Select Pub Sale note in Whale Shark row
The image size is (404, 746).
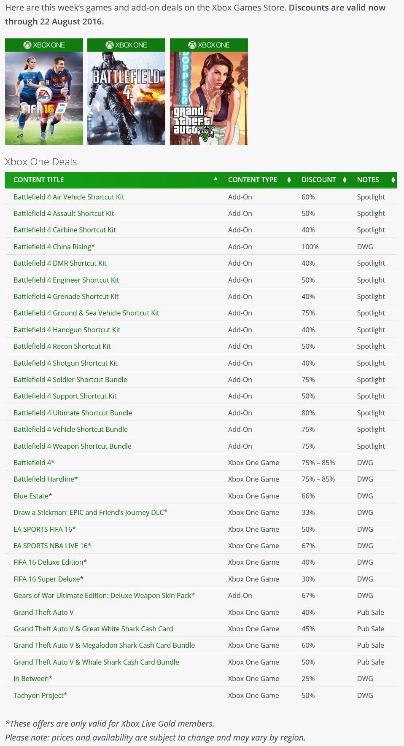[x=371, y=662]
